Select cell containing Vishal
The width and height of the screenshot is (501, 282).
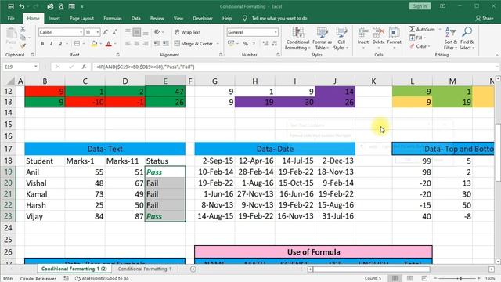(45, 183)
